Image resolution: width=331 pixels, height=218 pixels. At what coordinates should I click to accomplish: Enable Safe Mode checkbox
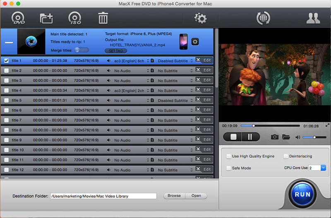point(228,168)
